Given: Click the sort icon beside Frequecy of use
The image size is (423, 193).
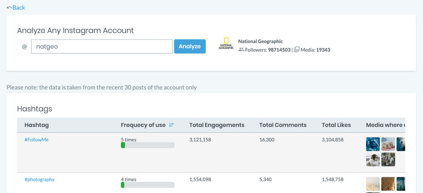Looking at the screenshot, I should (171, 125).
